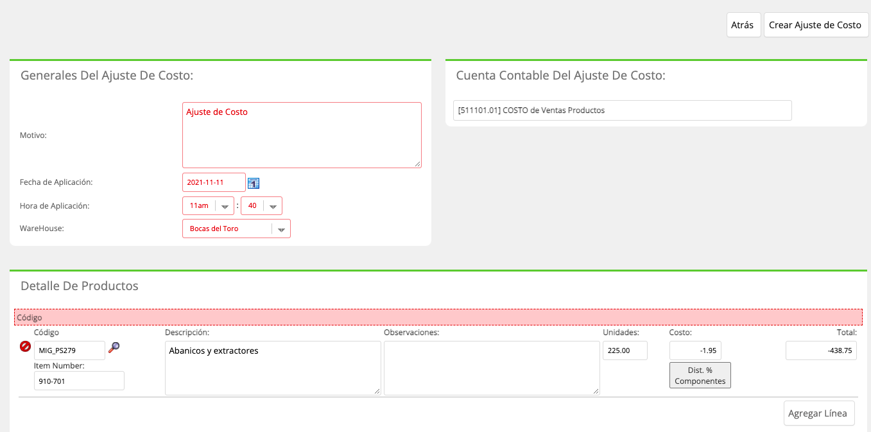Edit the Código field MIG_PS279
Image resolution: width=871 pixels, height=432 pixels.
pyautogui.click(x=69, y=350)
